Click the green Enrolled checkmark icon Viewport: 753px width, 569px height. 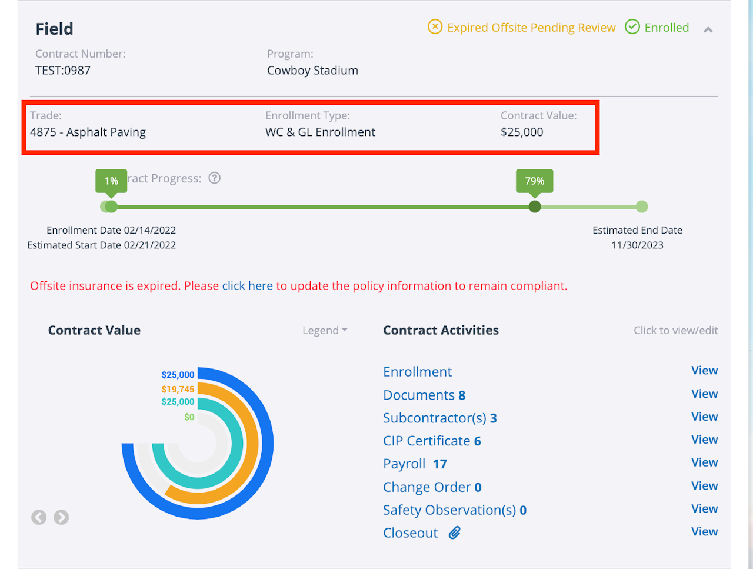(x=632, y=27)
